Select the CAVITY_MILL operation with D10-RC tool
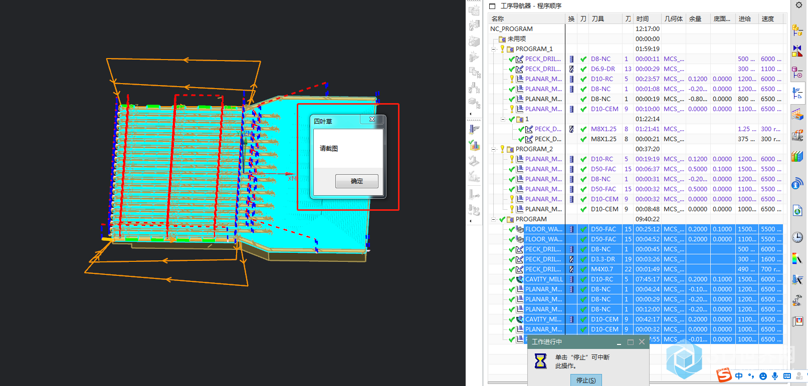The image size is (808, 386). coord(544,279)
